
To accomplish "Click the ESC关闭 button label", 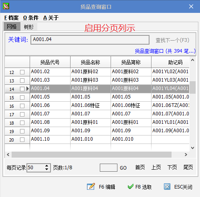I will 183,187.
